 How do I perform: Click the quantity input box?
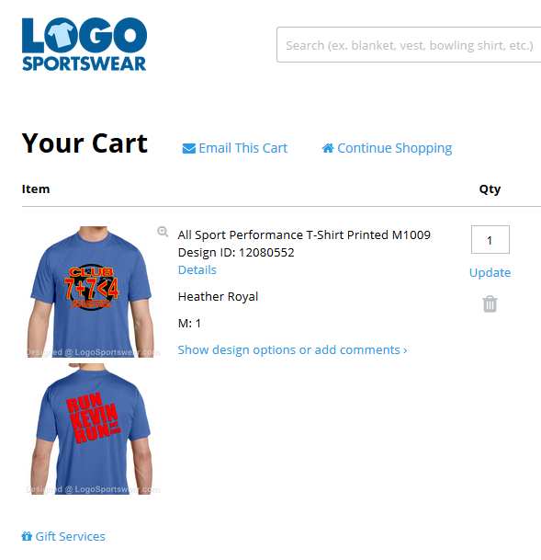(x=490, y=240)
